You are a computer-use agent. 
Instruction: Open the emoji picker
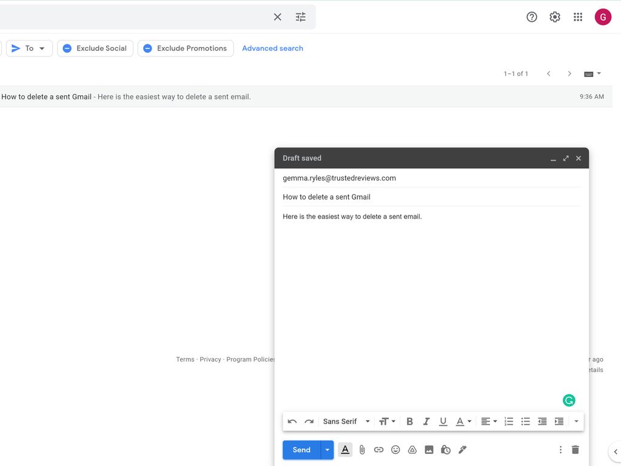[395, 450]
